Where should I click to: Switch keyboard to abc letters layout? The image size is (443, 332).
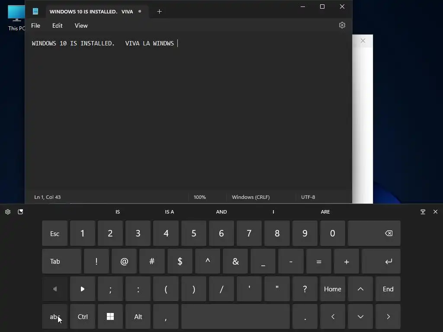[x=55, y=316]
